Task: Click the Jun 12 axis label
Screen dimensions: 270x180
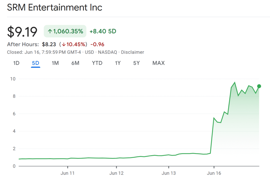Action: click(x=116, y=173)
